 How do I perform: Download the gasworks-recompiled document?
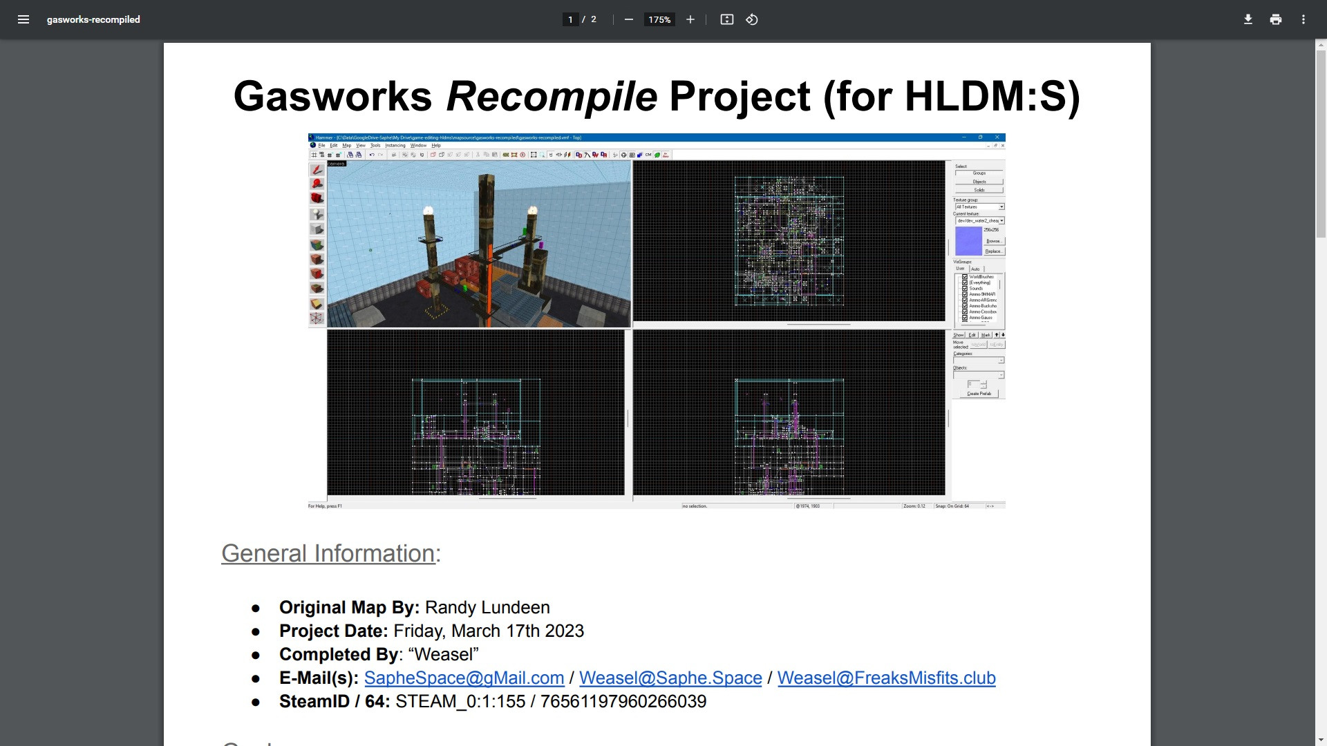click(x=1248, y=19)
